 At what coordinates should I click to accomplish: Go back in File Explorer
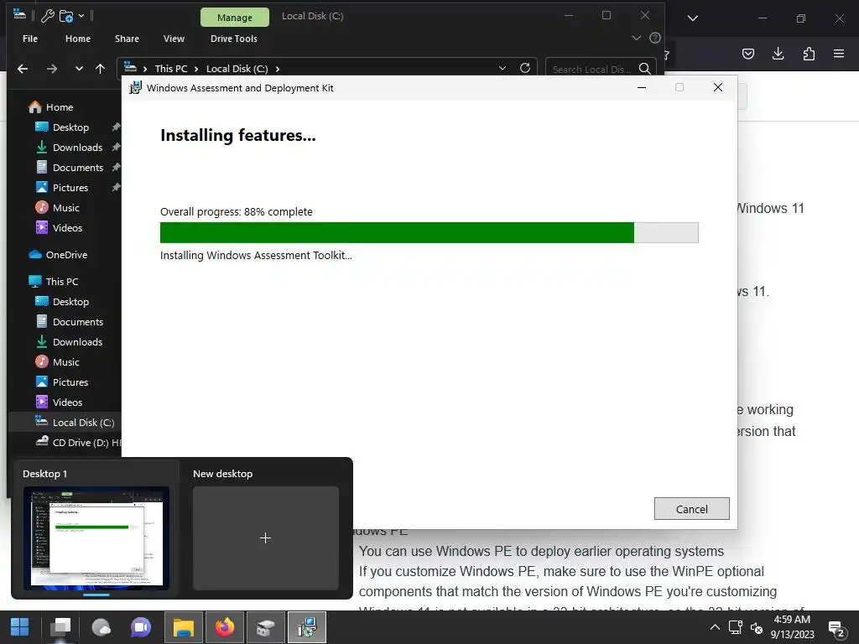tap(23, 69)
